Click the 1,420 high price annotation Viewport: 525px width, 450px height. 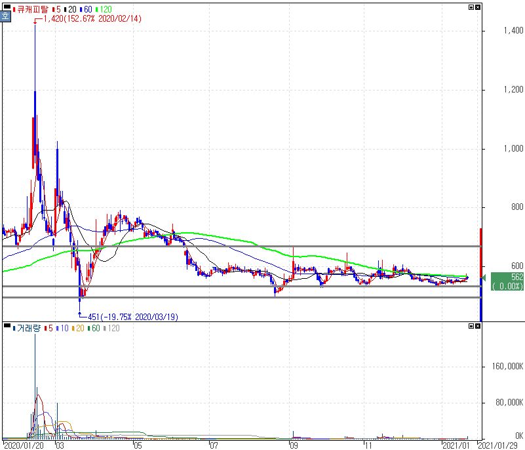click(92, 19)
